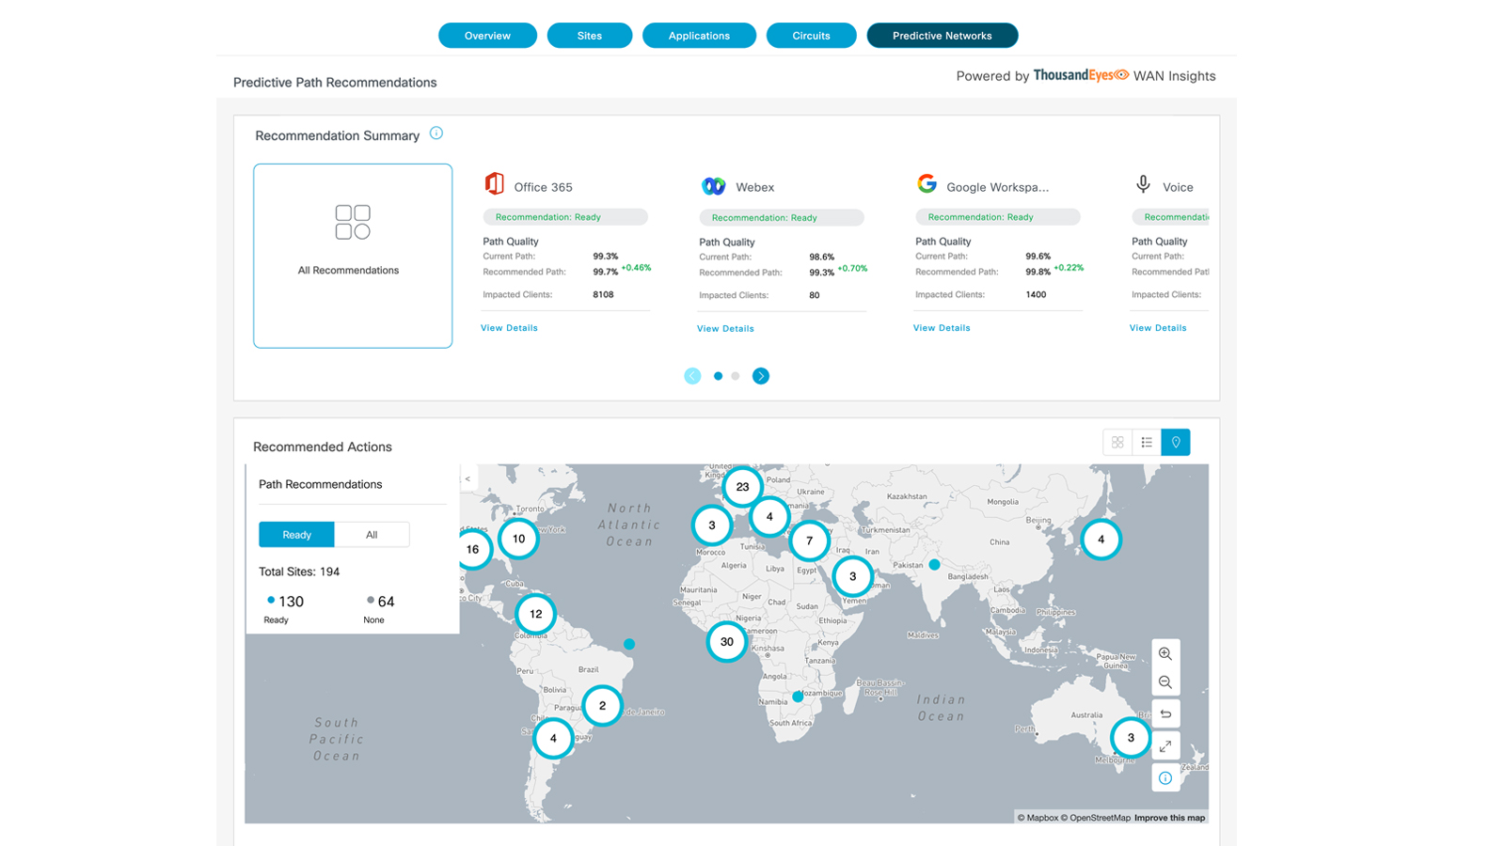The width and height of the screenshot is (1505, 846).
Task: Go to second carousel page dot
Action: tap(736, 376)
